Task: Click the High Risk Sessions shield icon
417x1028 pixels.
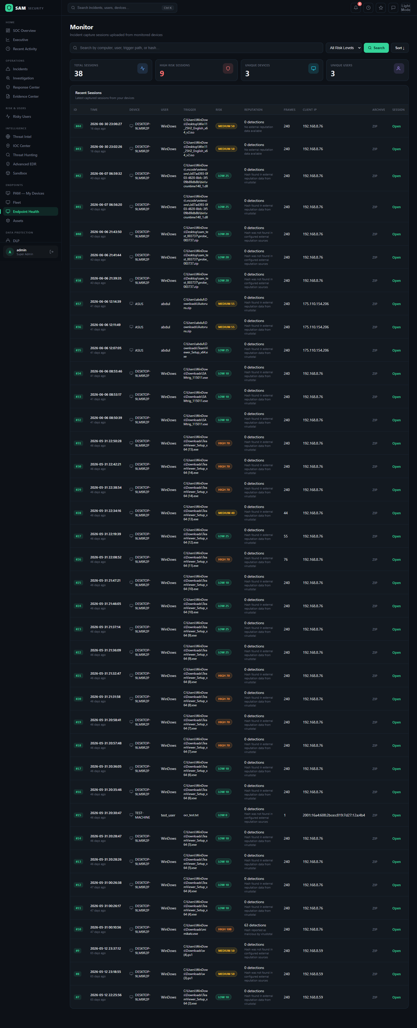Action: tap(228, 68)
